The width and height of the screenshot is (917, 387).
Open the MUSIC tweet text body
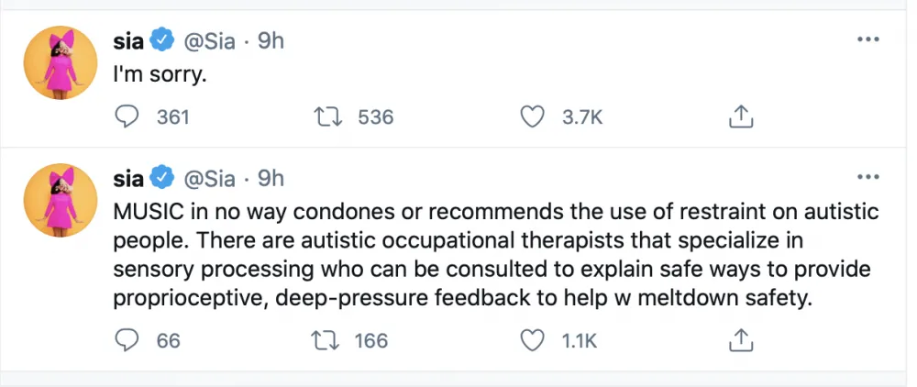[495, 257]
